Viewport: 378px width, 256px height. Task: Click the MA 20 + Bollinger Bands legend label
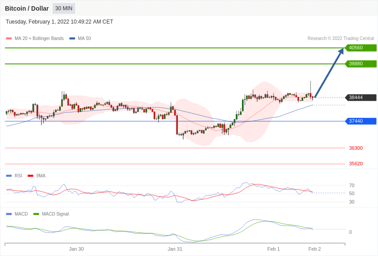click(x=39, y=38)
